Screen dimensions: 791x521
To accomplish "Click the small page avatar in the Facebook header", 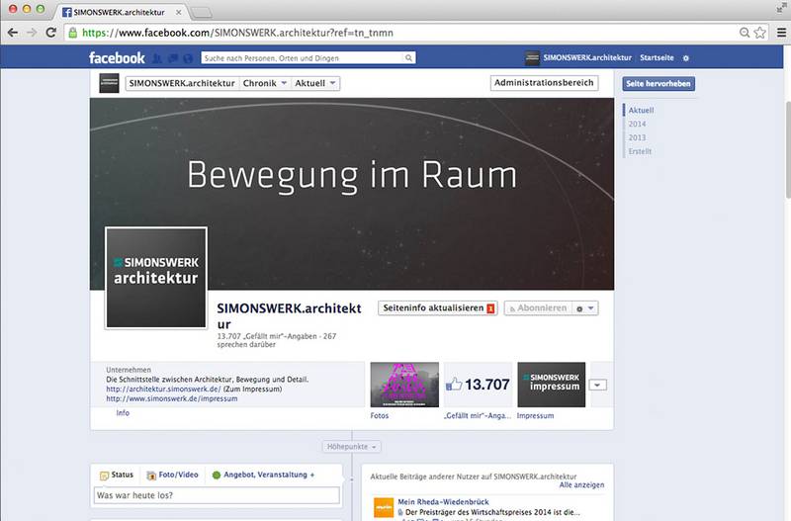I will tap(532, 58).
